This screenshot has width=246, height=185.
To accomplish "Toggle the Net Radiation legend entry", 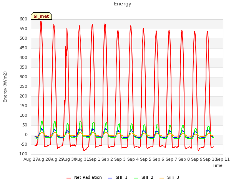I will point(84,177).
